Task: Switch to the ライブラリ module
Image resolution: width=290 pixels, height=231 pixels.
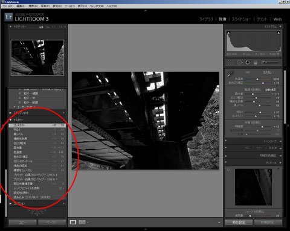Action: 206,19
